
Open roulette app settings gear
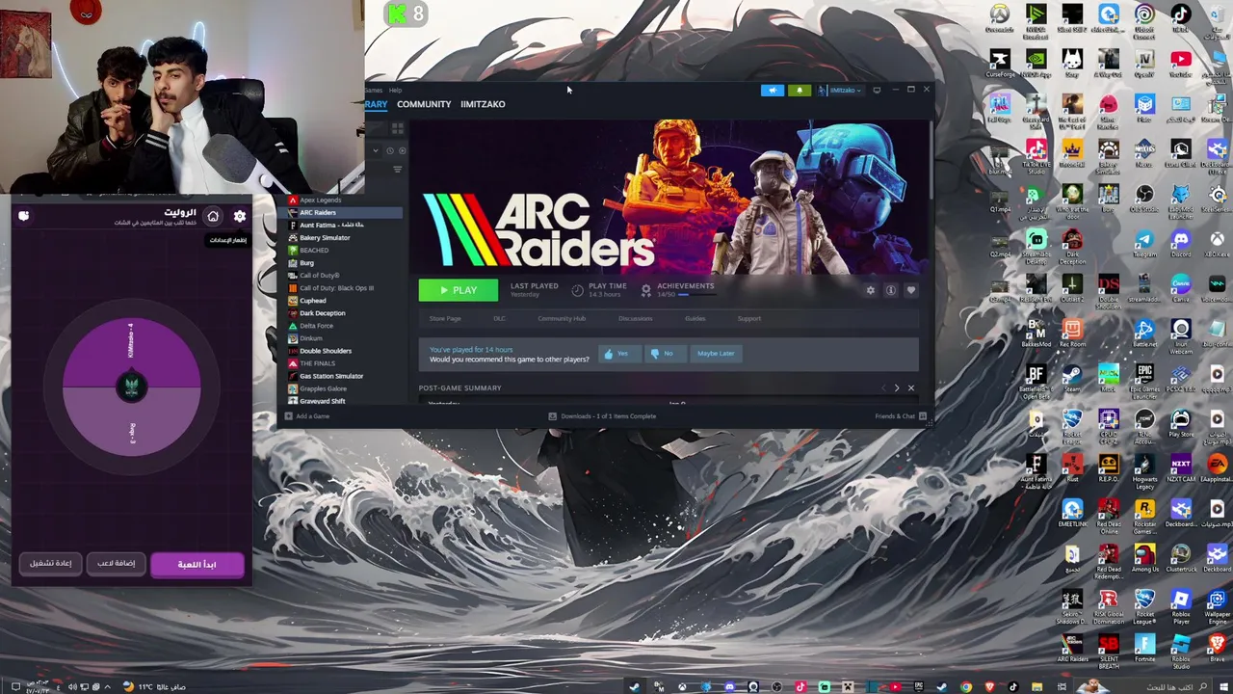point(240,216)
